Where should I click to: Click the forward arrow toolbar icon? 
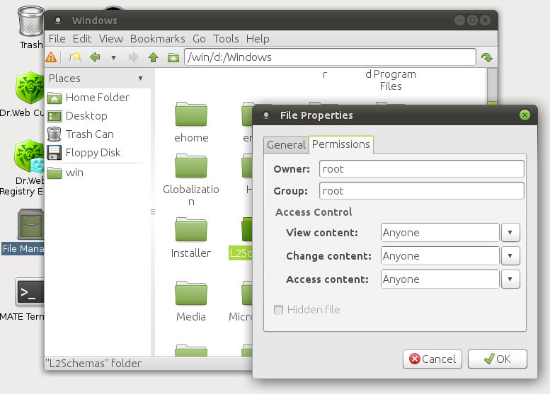(133, 57)
